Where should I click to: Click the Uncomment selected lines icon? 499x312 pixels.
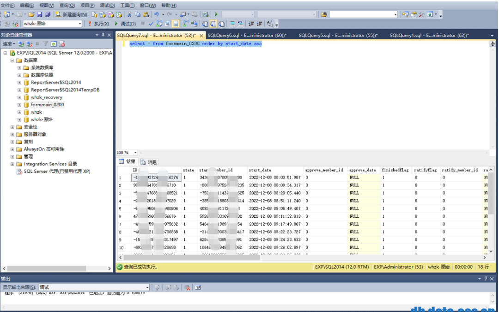(x=240, y=24)
